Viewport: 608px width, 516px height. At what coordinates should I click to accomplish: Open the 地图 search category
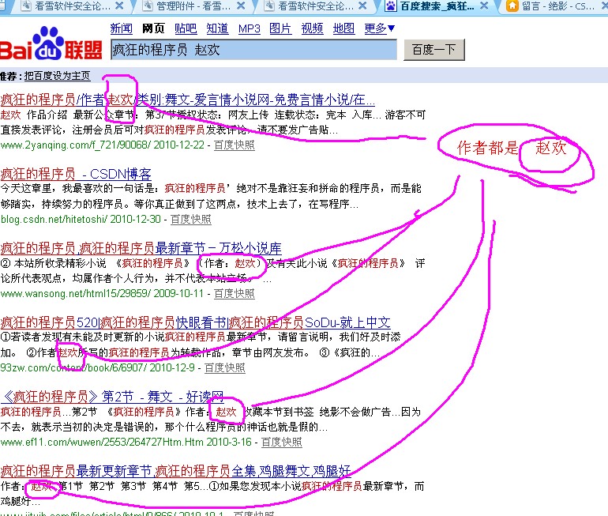pyautogui.click(x=344, y=28)
